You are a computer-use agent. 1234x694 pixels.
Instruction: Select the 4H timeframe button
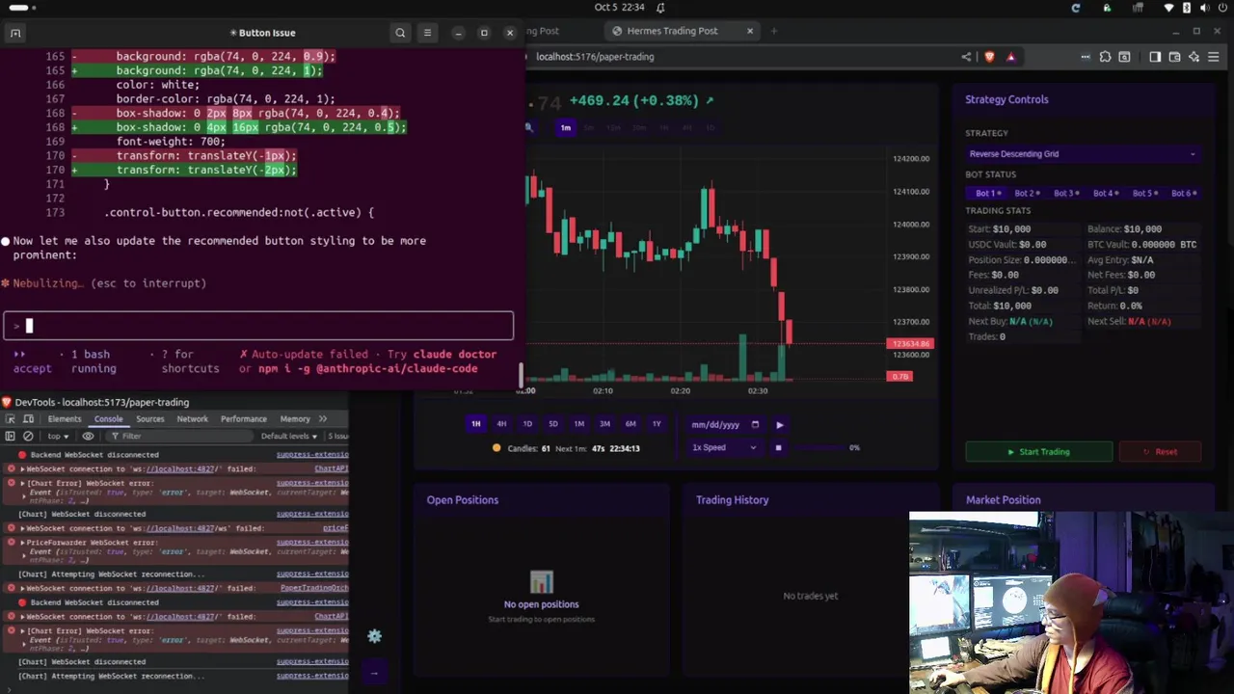point(501,424)
